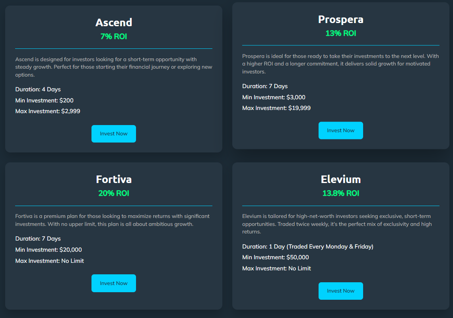Click the Fortiva plan heading
This screenshot has height=318, width=453.
point(114,179)
